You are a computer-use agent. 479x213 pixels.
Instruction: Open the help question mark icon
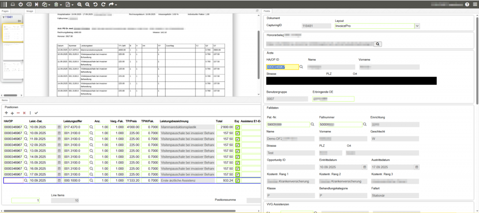pos(467,4)
